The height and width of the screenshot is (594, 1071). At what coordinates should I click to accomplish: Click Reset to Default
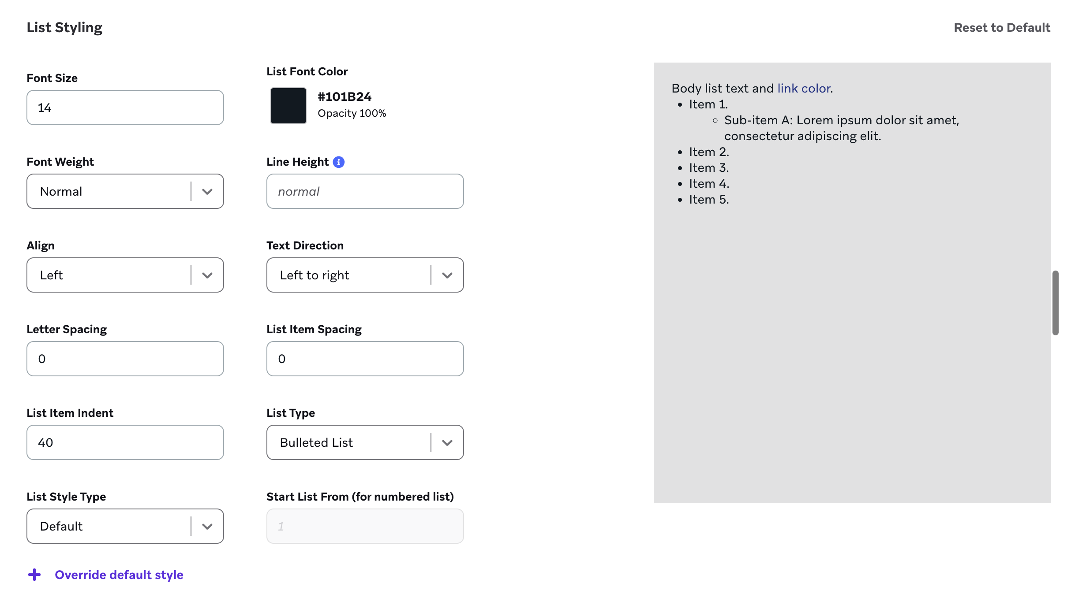click(x=1002, y=28)
